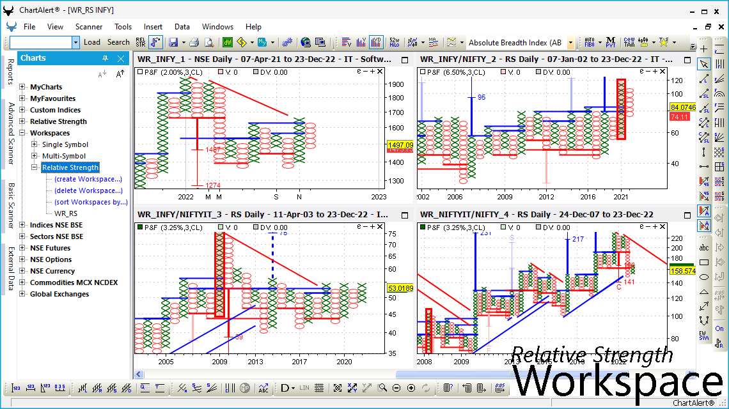
Task: Select the abc text annotation tool
Action: tap(704, 248)
